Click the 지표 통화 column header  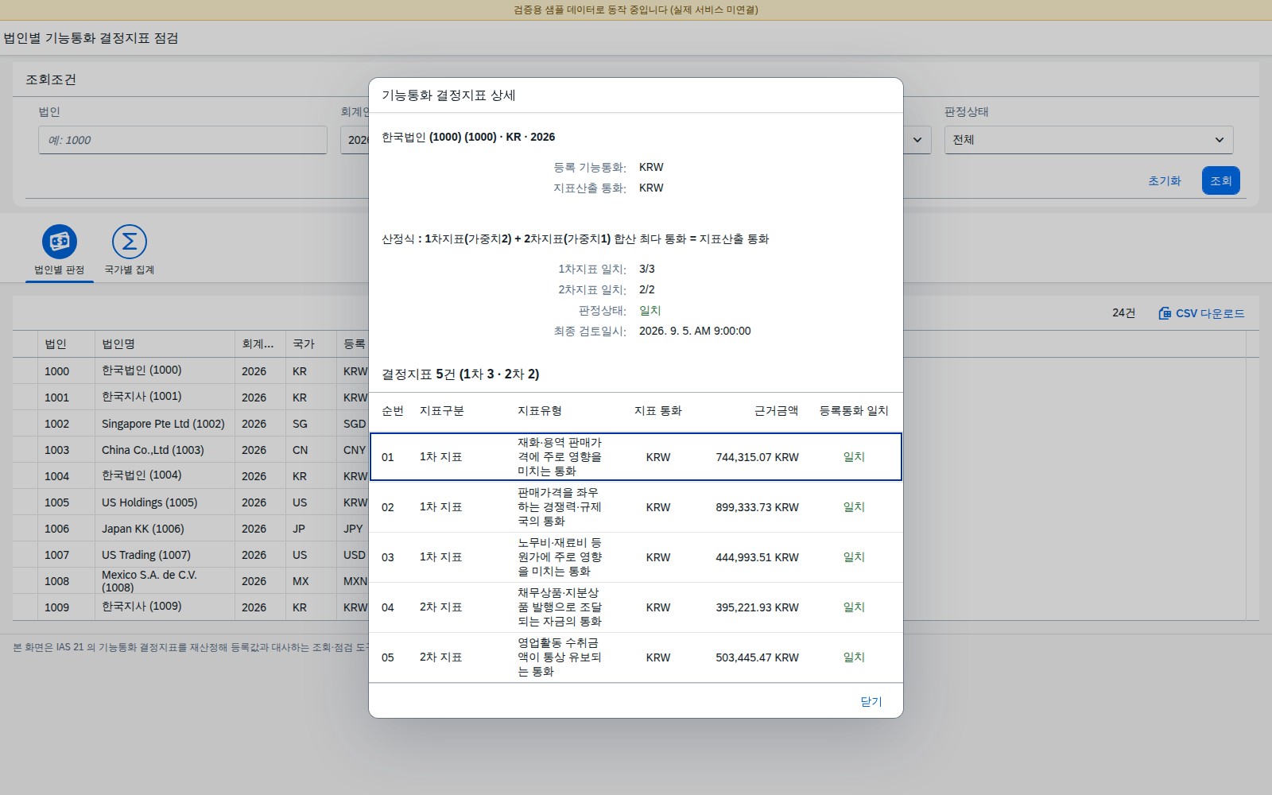[x=658, y=411]
